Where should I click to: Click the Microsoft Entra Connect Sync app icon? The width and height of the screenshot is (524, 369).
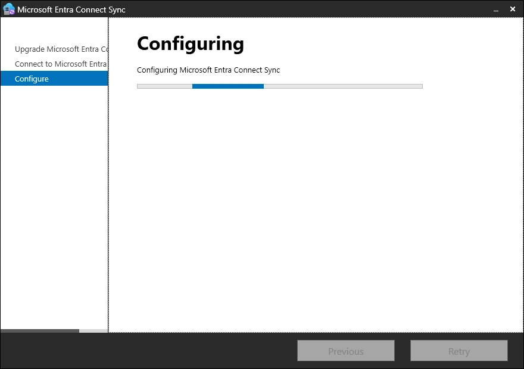pos(9,9)
